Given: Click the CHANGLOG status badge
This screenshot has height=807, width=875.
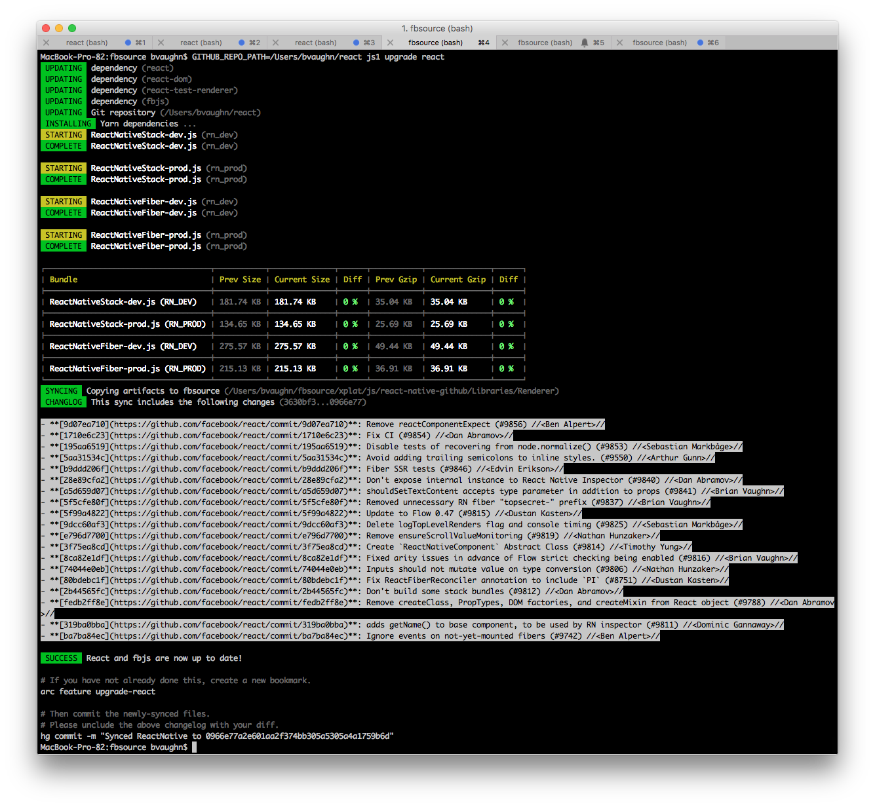Looking at the screenshot, I should pos(64,402).
